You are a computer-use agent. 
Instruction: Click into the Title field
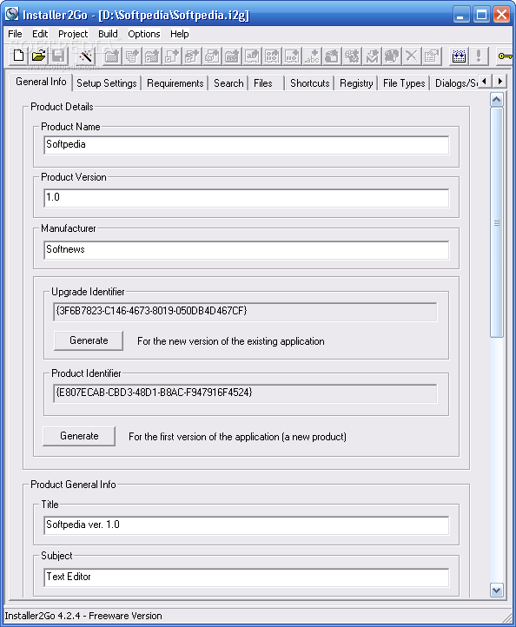pyautogui.click(x=246, y=525)
